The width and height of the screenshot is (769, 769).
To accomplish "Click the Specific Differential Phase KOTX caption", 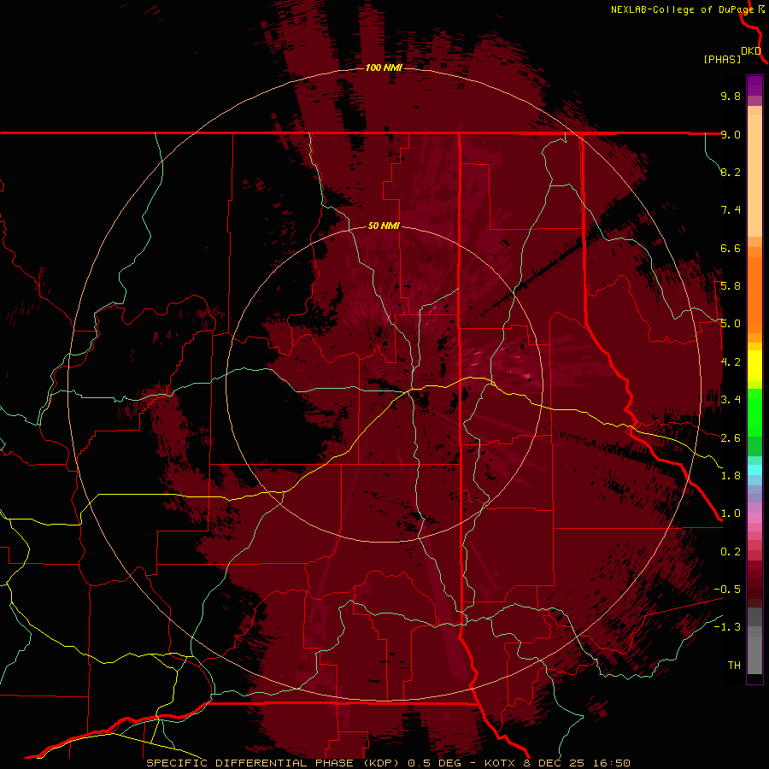I will click(388, 763).
